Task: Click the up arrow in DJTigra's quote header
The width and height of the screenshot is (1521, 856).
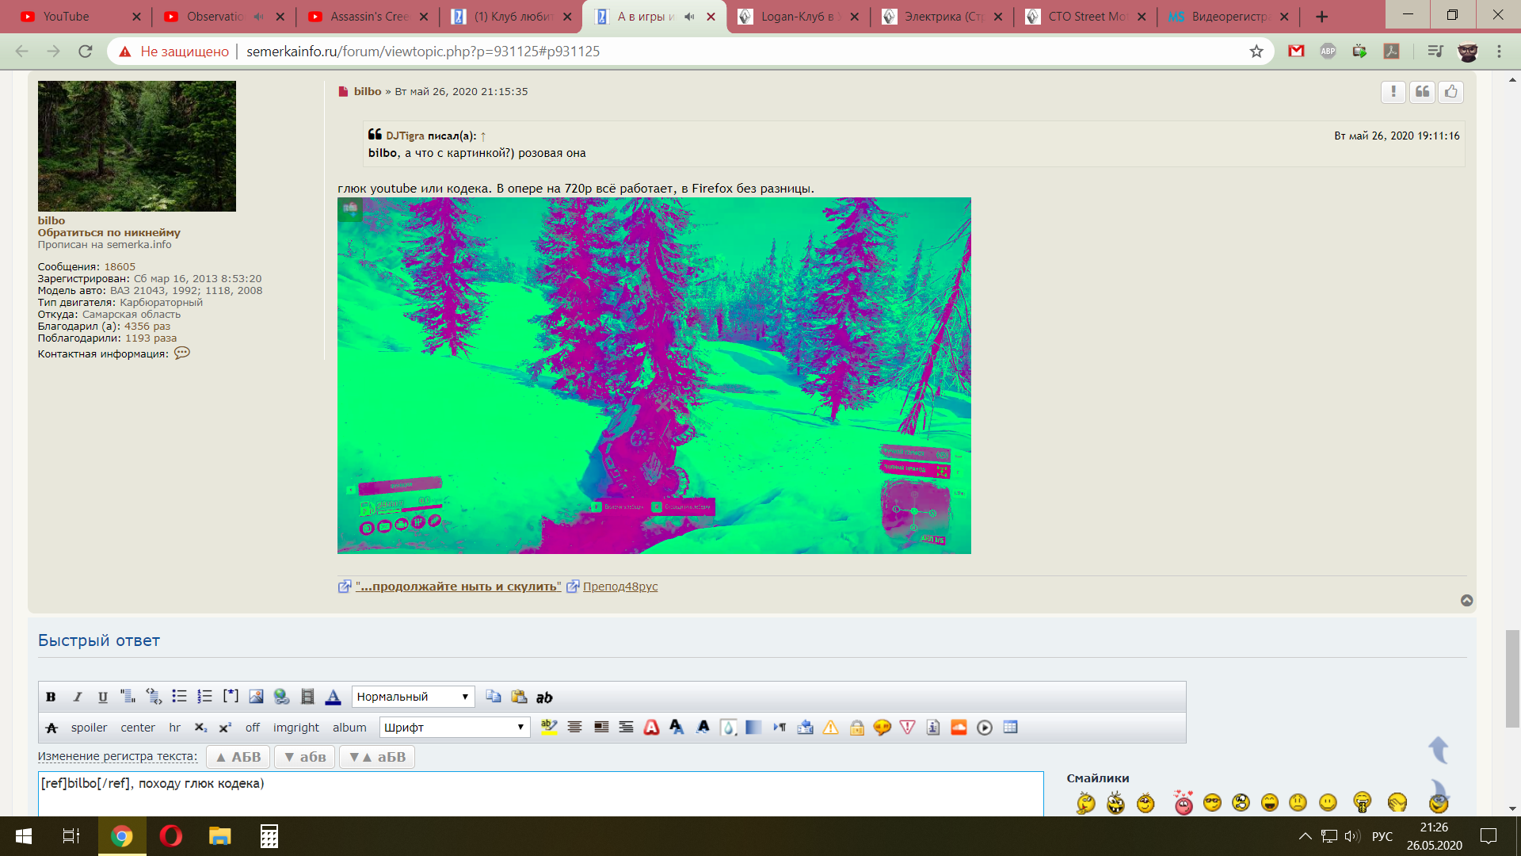Action: [483, 136]
